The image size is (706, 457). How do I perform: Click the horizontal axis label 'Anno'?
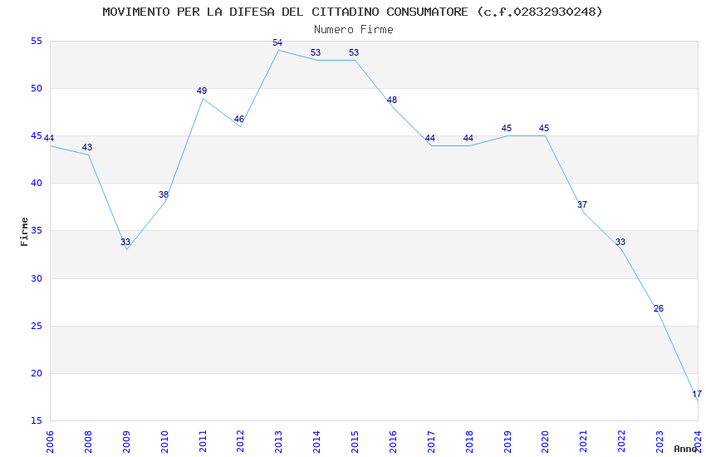(x=685, y=449)
